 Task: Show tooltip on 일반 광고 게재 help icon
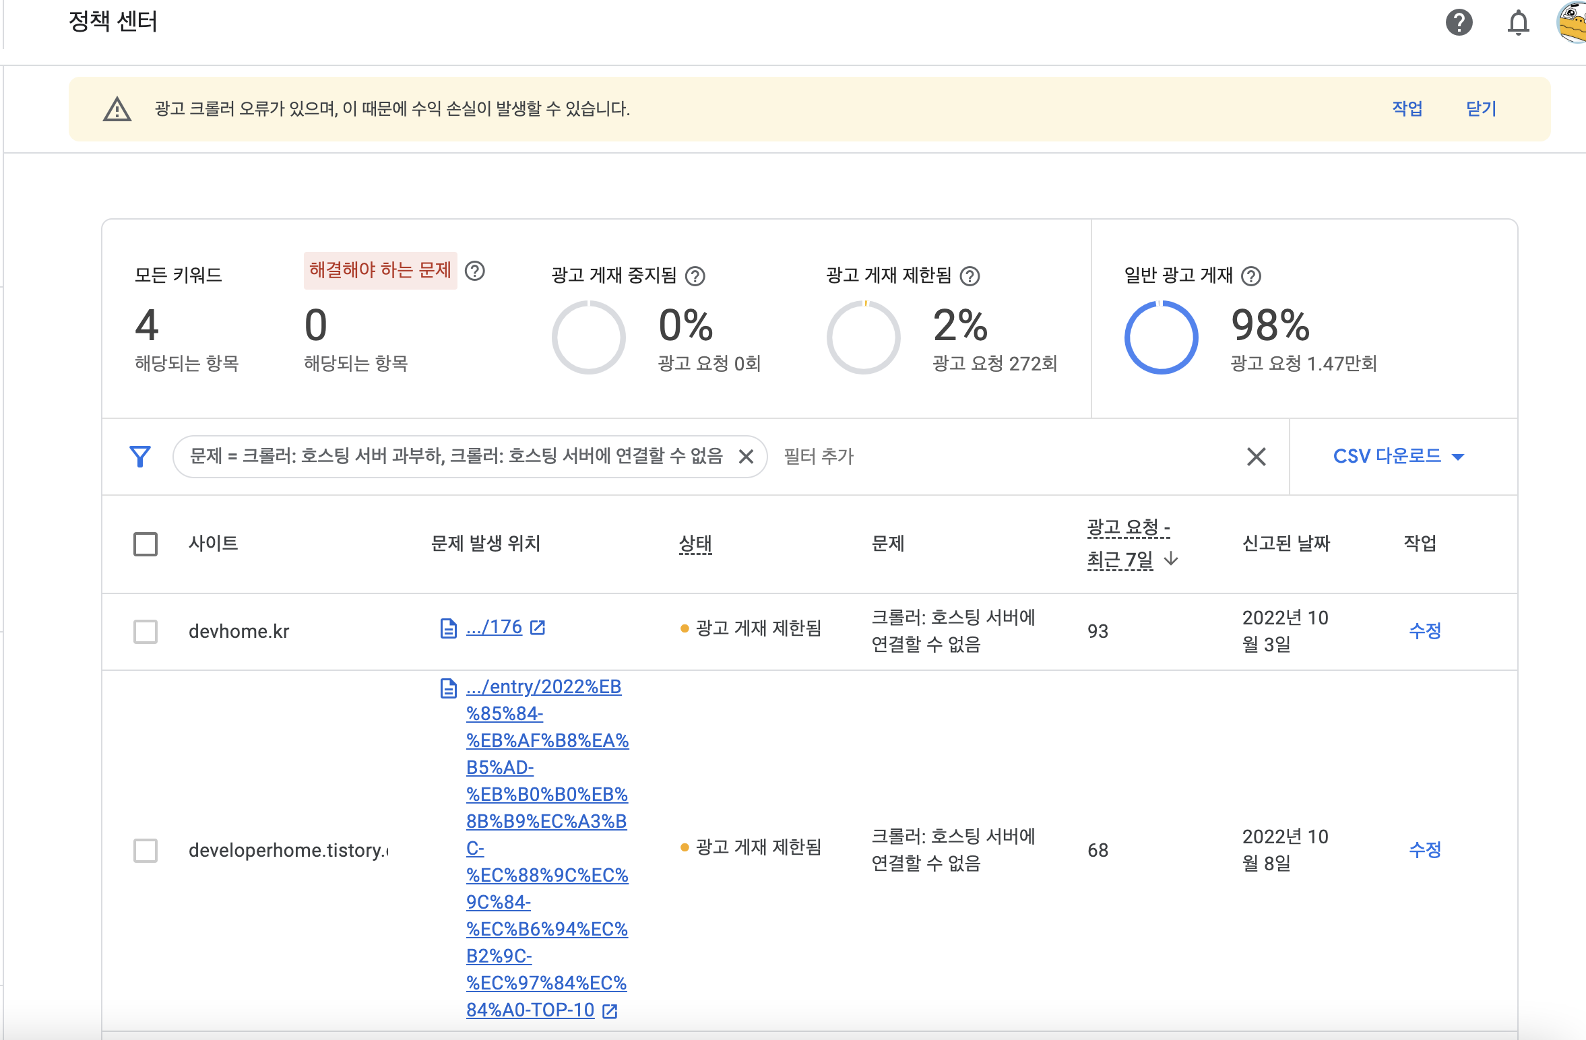1252,275
